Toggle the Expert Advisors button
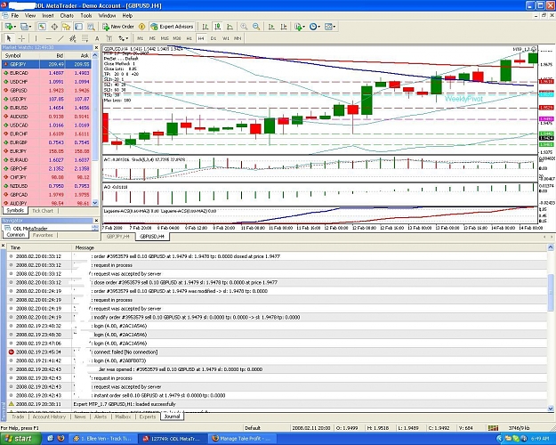556x445 pixels. [172, 27]
